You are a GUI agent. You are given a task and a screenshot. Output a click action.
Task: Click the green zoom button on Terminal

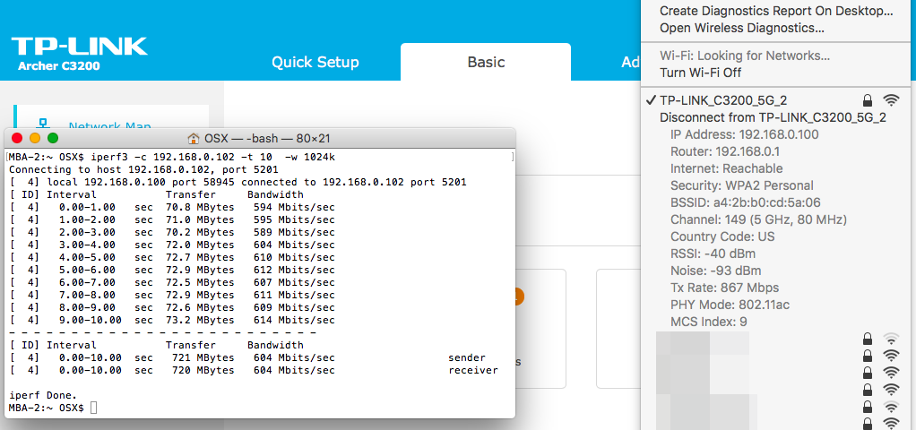53,138
